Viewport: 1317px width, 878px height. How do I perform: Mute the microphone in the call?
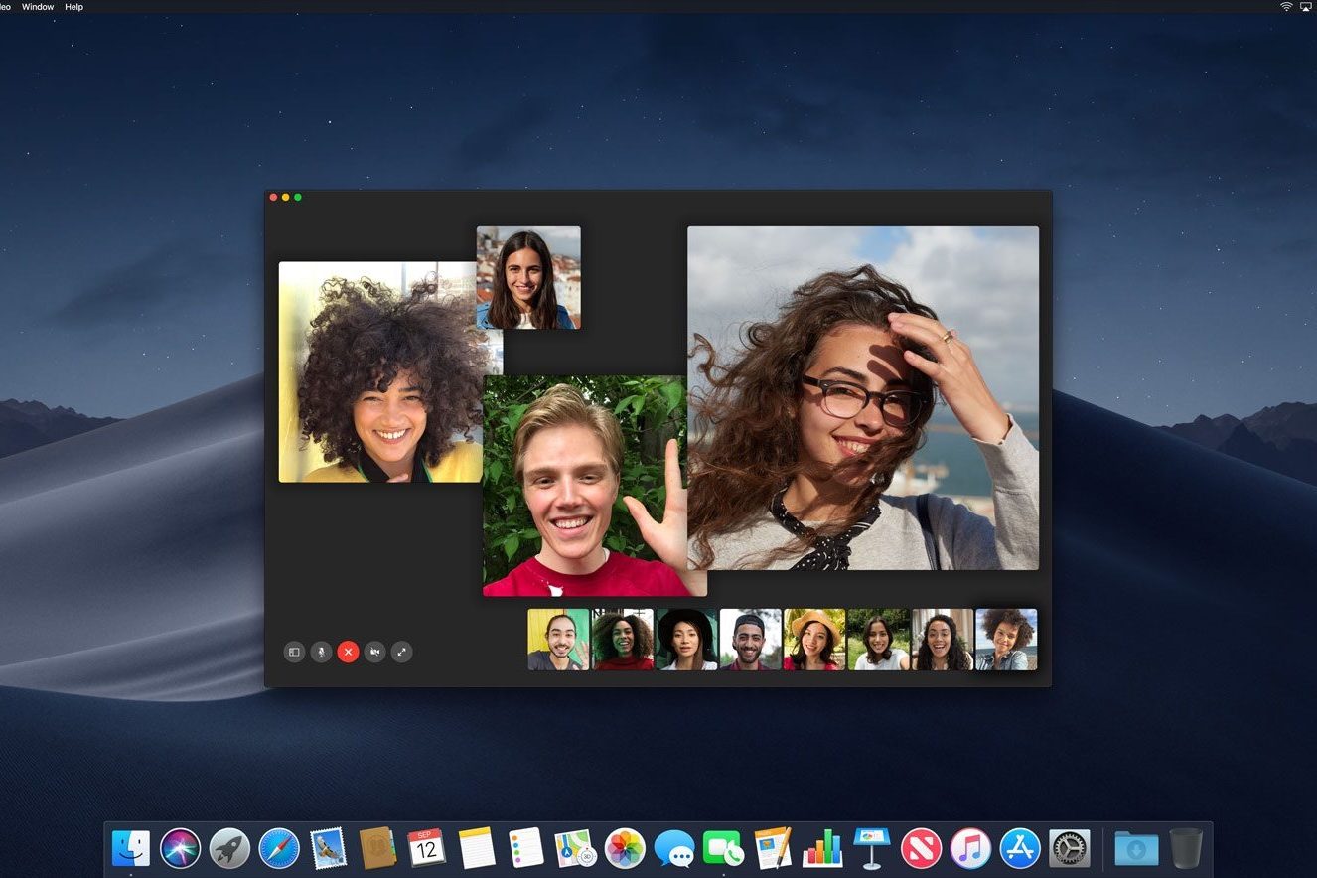pos(321,652)
